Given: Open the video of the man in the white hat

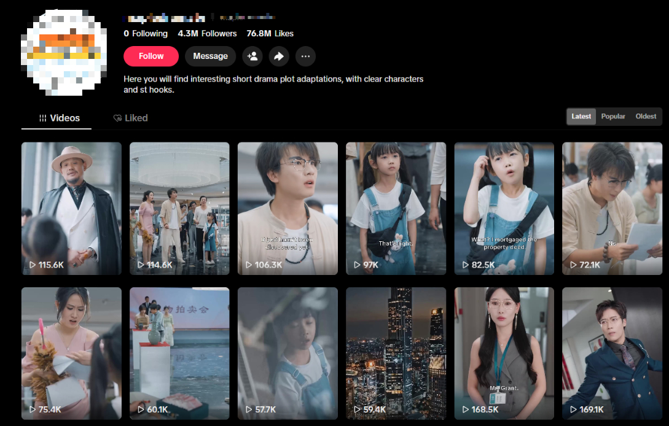Looking at the screenshot, I should (x=71, y=207).
